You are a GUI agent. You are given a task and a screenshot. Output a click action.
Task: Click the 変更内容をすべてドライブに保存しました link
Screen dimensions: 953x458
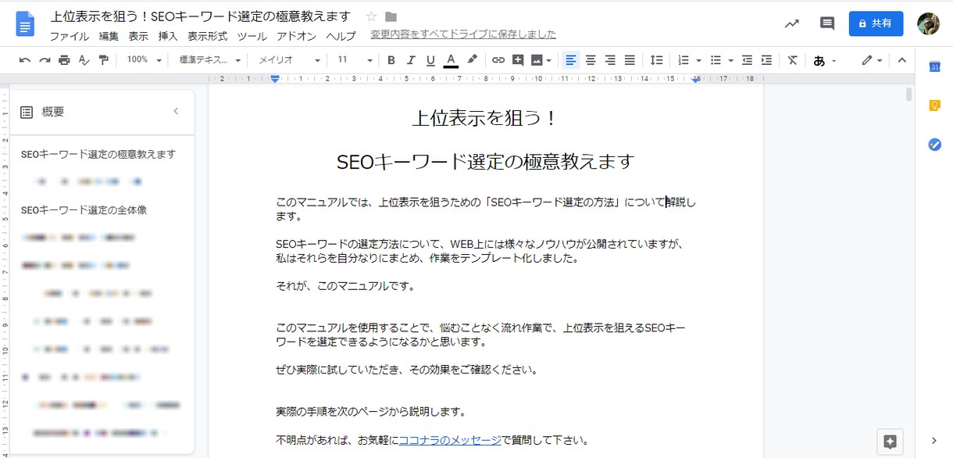pos(463,34)
